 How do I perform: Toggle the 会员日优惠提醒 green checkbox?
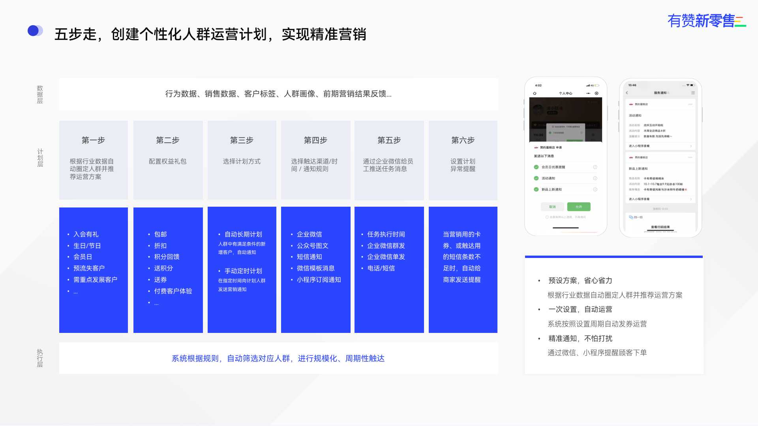pos(536,167)
